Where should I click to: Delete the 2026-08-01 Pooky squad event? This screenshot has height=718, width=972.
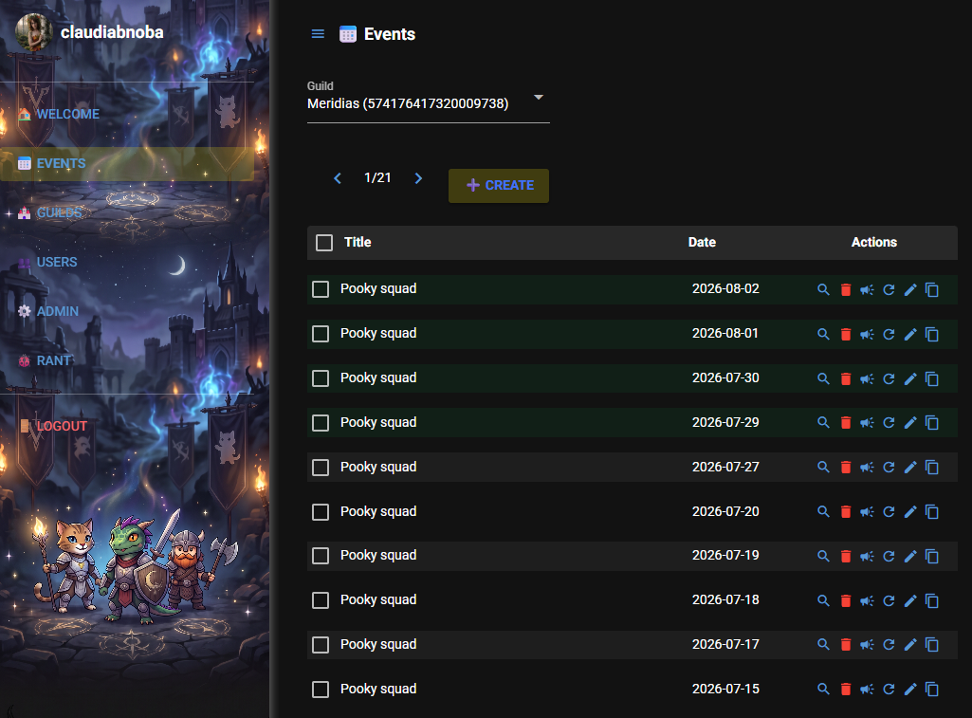[846, 334]
